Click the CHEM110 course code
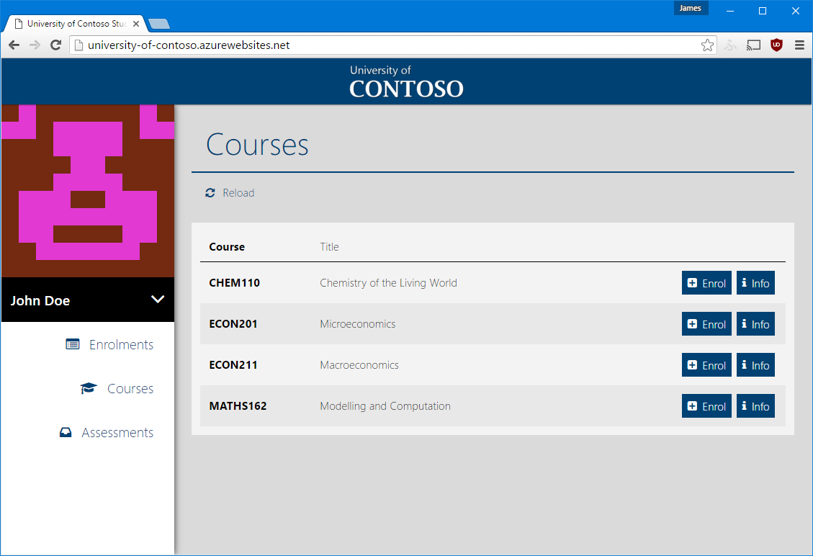Viewport: 813px width, 556px height. (x=234, y=282)
